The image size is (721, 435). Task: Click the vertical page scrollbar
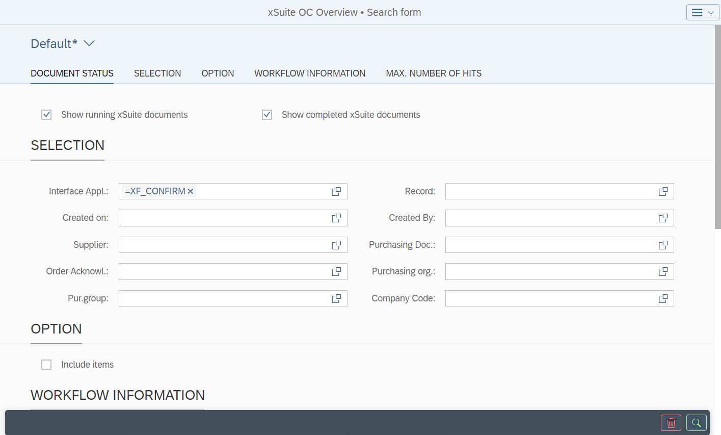click(717, 127)
